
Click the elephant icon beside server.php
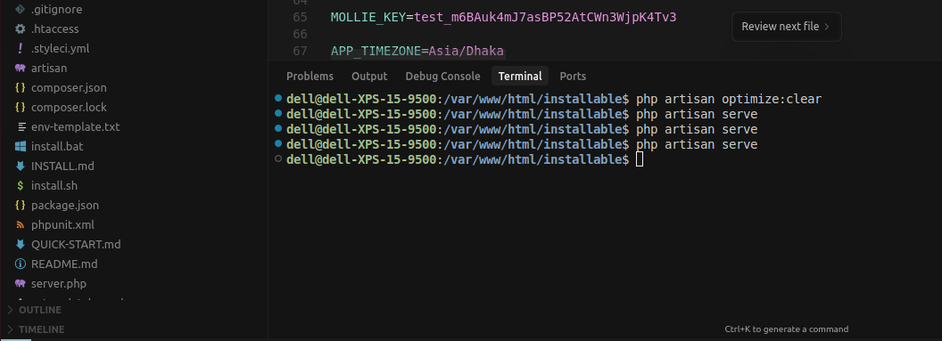pyautogui.click(x=20, y=283)
